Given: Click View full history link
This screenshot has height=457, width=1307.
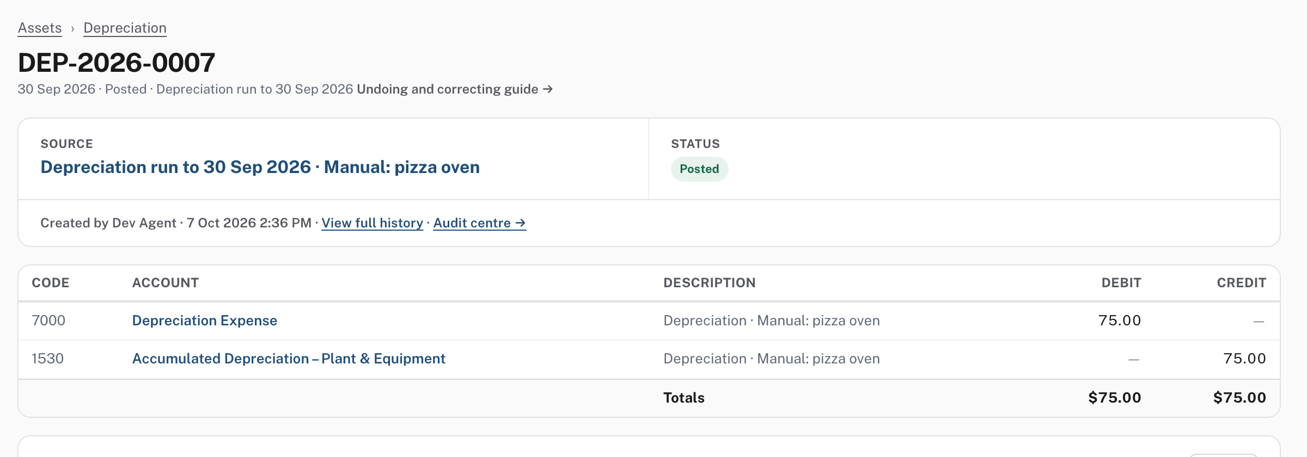Looking at the screenshot, I should click(x=372, y=223).
